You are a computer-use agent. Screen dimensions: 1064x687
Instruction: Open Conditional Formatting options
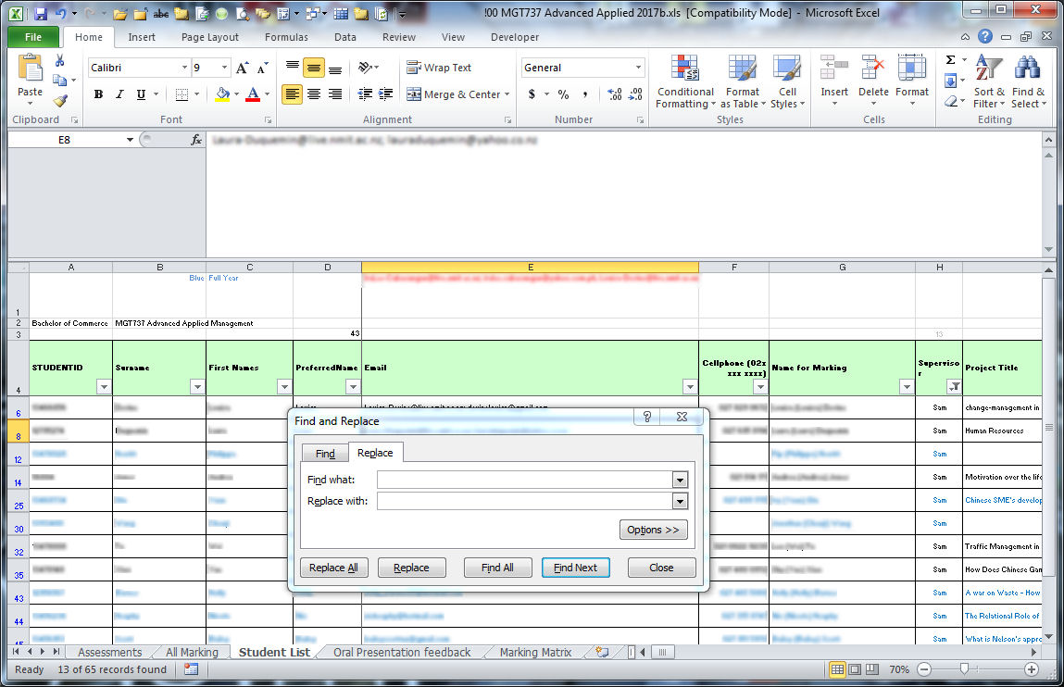click(685, 81)
